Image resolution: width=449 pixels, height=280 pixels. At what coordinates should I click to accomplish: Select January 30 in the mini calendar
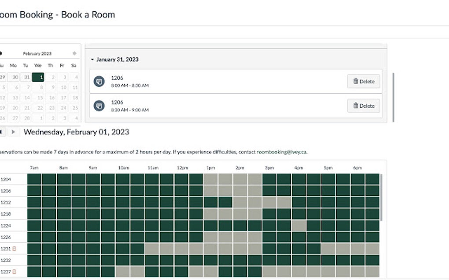[x=15, y=77]
